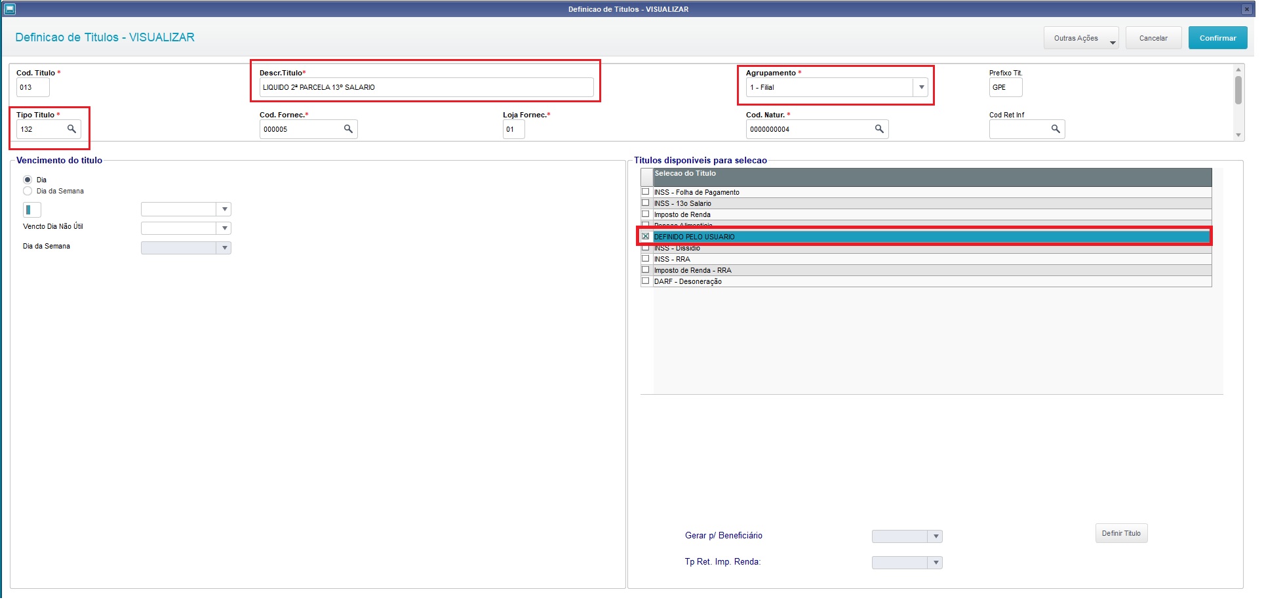This screenshot has width=1264, height=602.
Task: Click the form header scrollbar up arrow
Action: coord(1238,70)
